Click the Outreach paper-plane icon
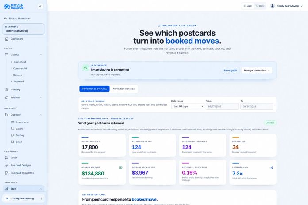The width and height of the screenshot is (308, 205). tap(7, 115)
